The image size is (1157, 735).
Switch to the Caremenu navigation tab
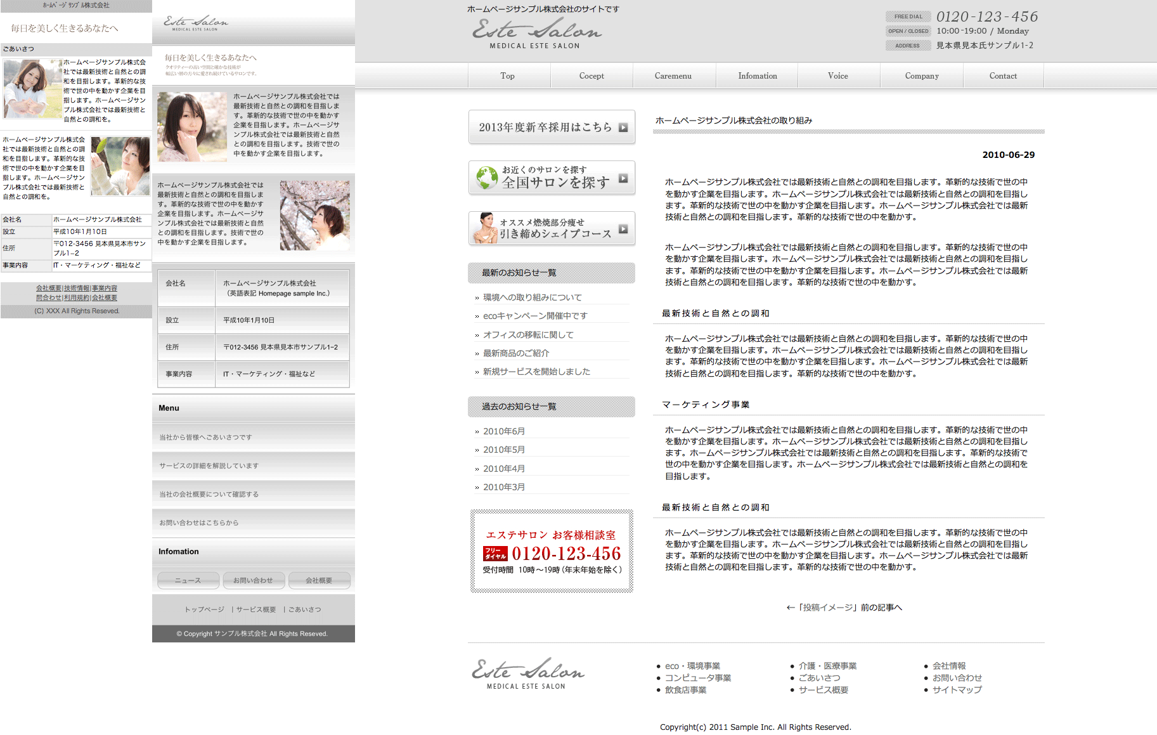pos(673,76)
